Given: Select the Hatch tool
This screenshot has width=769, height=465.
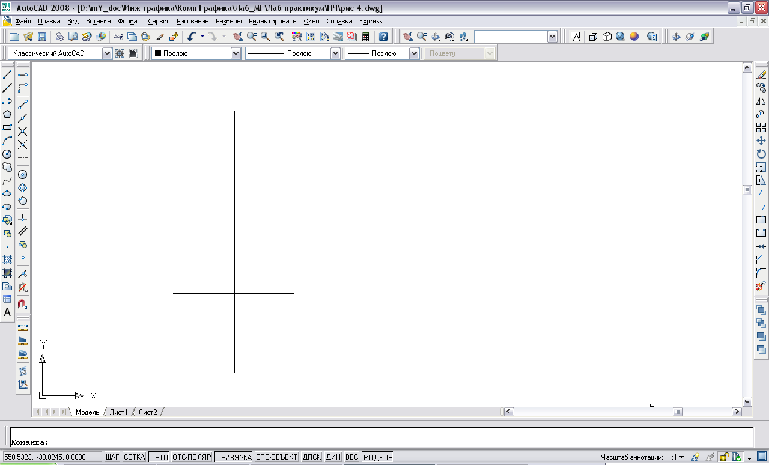Looking at the screenshot, I should point(7,260).
